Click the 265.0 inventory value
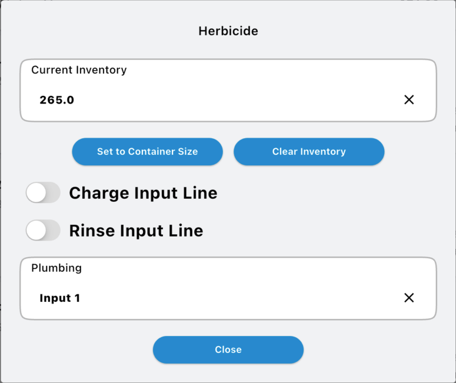The height and width of the screenshot is (383, 456). coord(57,100)
